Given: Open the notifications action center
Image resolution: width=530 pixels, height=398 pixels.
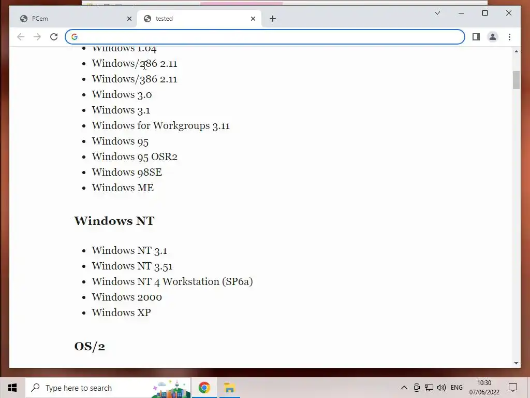Looking at the screenshot, I should click(513, 388).
